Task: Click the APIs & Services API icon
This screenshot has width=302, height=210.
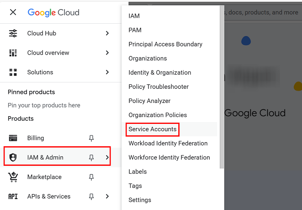Action: pyautogui.click(x=13, y=196)
